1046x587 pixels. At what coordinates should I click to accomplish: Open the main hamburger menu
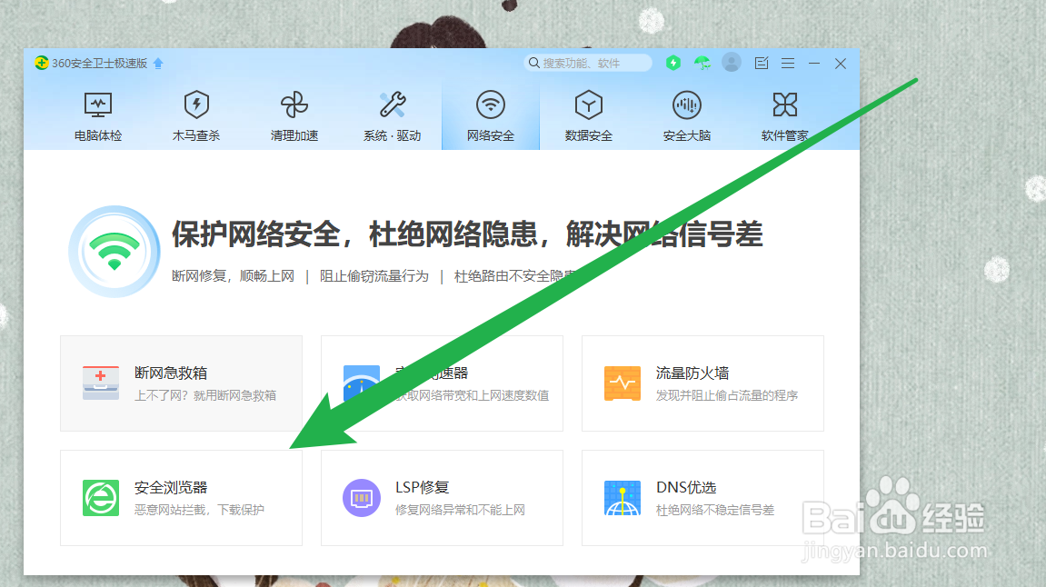(788, 63)
